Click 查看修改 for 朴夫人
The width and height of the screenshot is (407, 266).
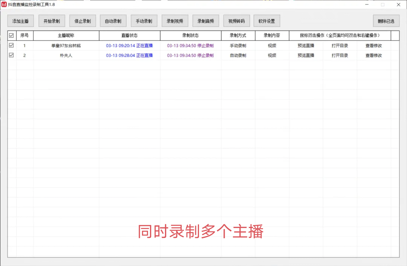[x=374, y=55]
